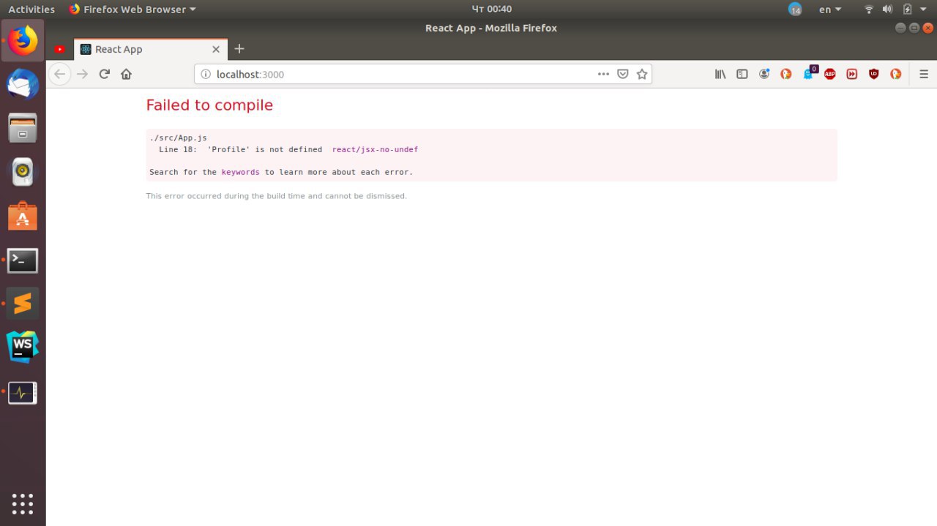Open the pinned YouTube tab
937x526 pixels.
(60, 49)
